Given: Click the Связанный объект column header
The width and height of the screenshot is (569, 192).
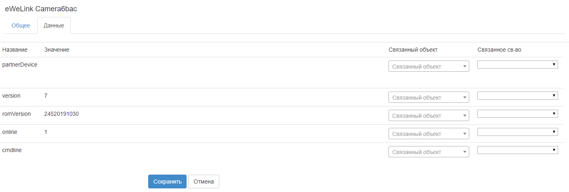Looking at the screenshot, I should (413, 50).
